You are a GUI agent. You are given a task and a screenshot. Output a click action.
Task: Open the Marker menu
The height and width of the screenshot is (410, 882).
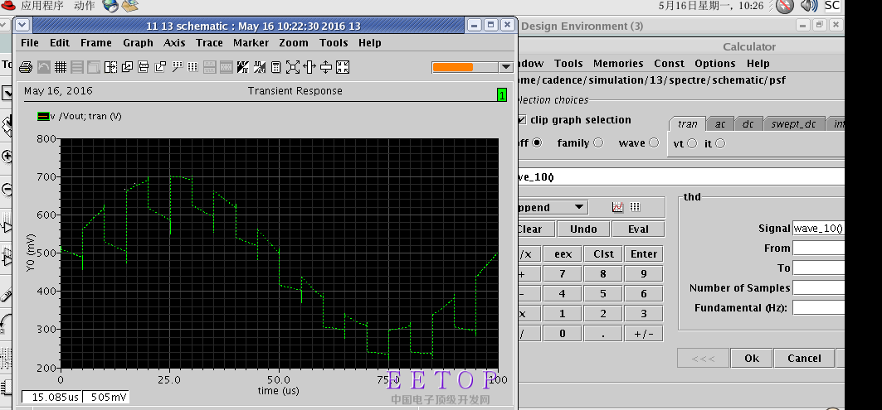(251, 43)
